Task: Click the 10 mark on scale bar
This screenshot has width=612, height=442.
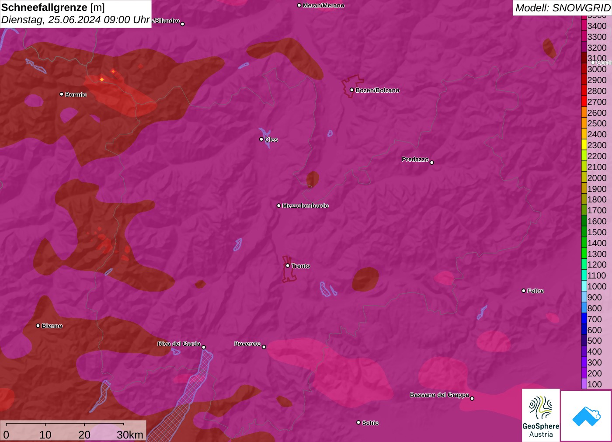Action: click(x=45, y=435)
